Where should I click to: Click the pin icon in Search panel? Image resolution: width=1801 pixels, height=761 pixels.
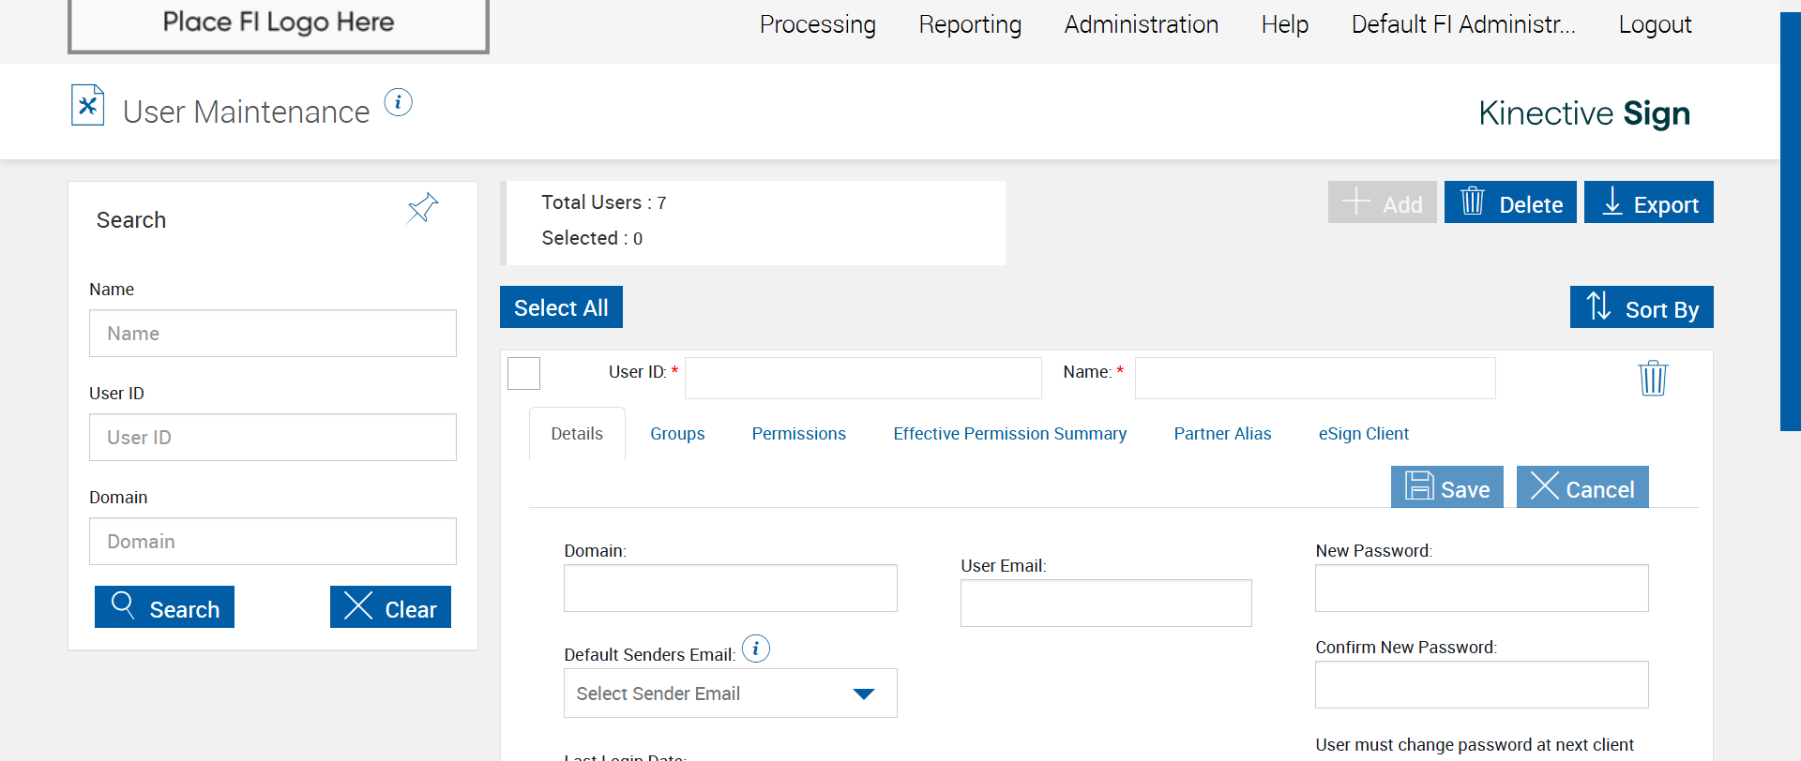point(422,207)
